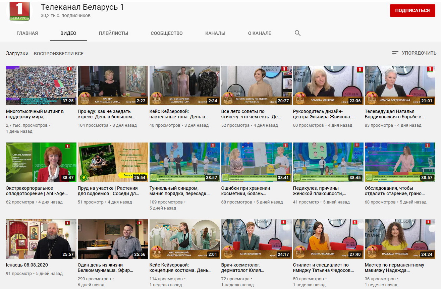Go to the СООБЩЕСТВО tab
The width and height of the screenshot is (441, 289).
167,33
